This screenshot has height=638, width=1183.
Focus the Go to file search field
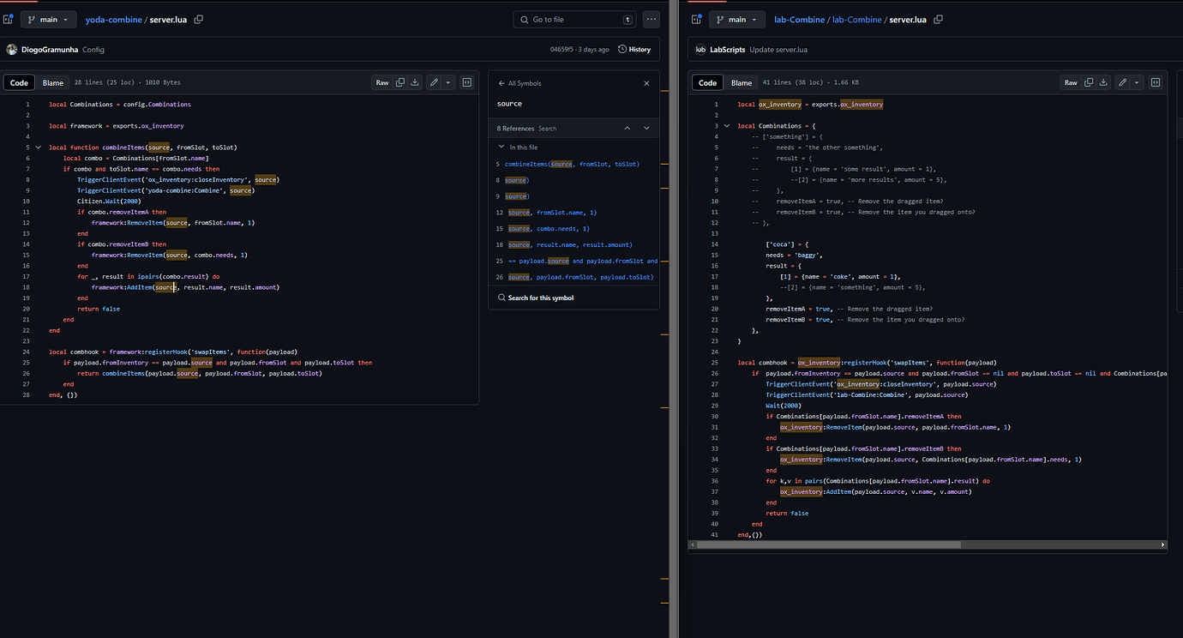click(575, 19)
